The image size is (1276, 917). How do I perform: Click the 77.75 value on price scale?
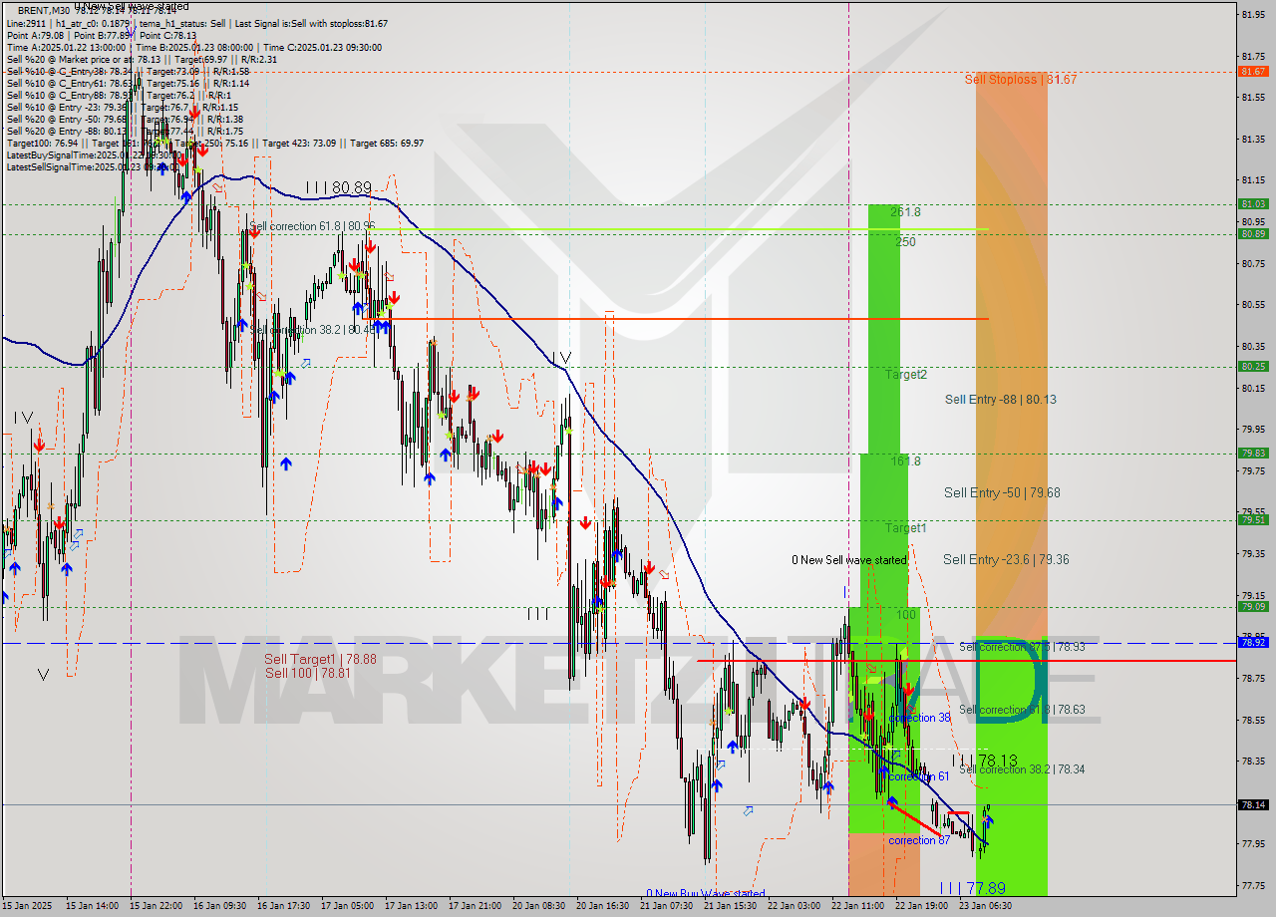tap(1253, 885)
